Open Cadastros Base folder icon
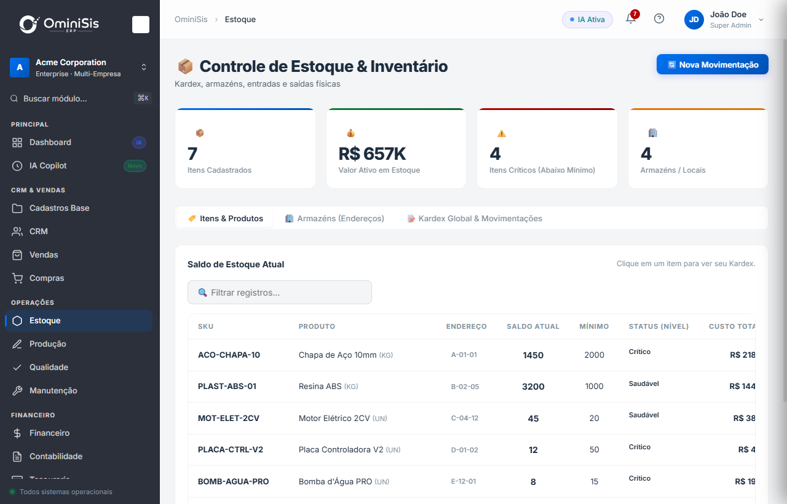This screenshot has height=504, width=787. tap(17, 208)
